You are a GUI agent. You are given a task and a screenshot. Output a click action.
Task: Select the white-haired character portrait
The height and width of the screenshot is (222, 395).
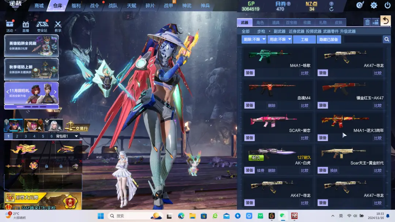pos(53,125)
